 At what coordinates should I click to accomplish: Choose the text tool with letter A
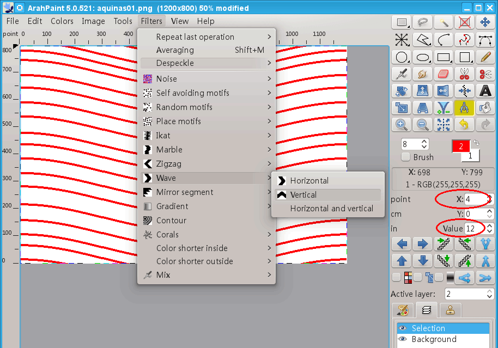tap(484, 90)
